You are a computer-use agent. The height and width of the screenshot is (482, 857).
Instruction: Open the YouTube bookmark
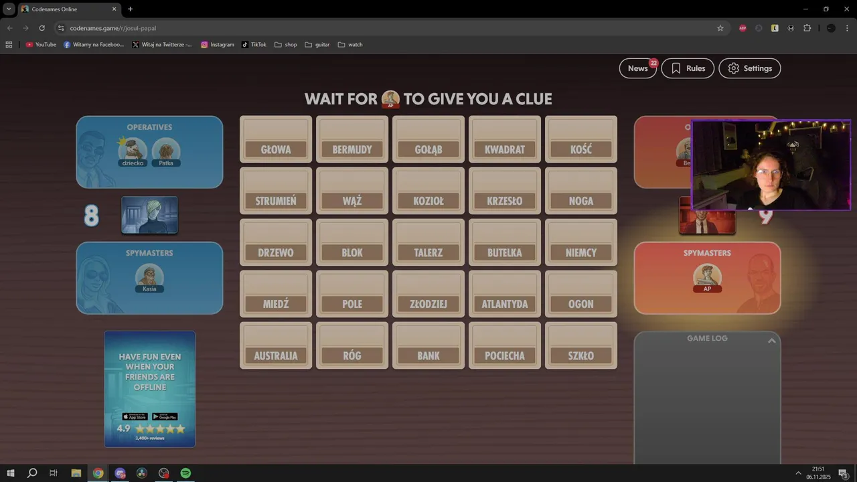click(41, 45)
